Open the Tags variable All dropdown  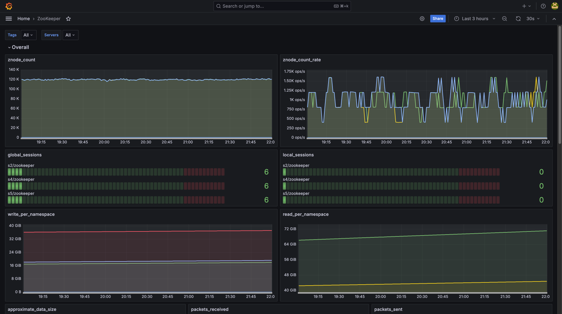(28, 35)
